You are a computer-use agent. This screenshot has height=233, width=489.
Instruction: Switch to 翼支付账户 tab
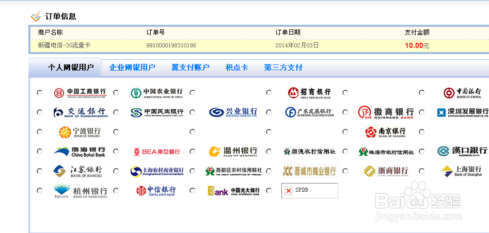point(190,68)
